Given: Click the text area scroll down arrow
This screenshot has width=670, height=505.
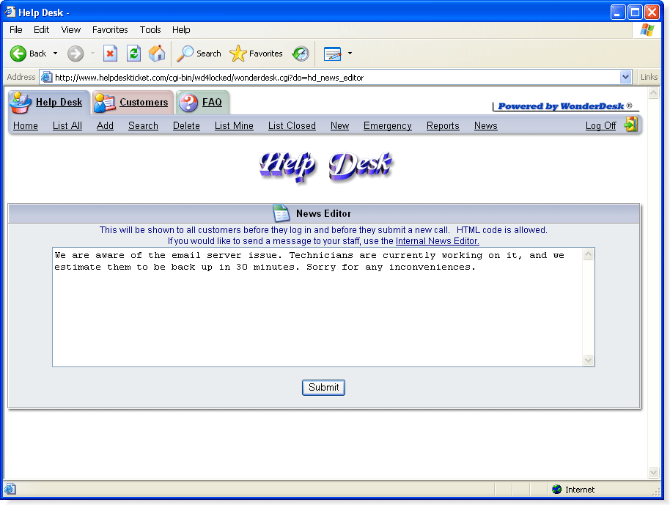Looking at the screenshot, I should coord(589,360).
